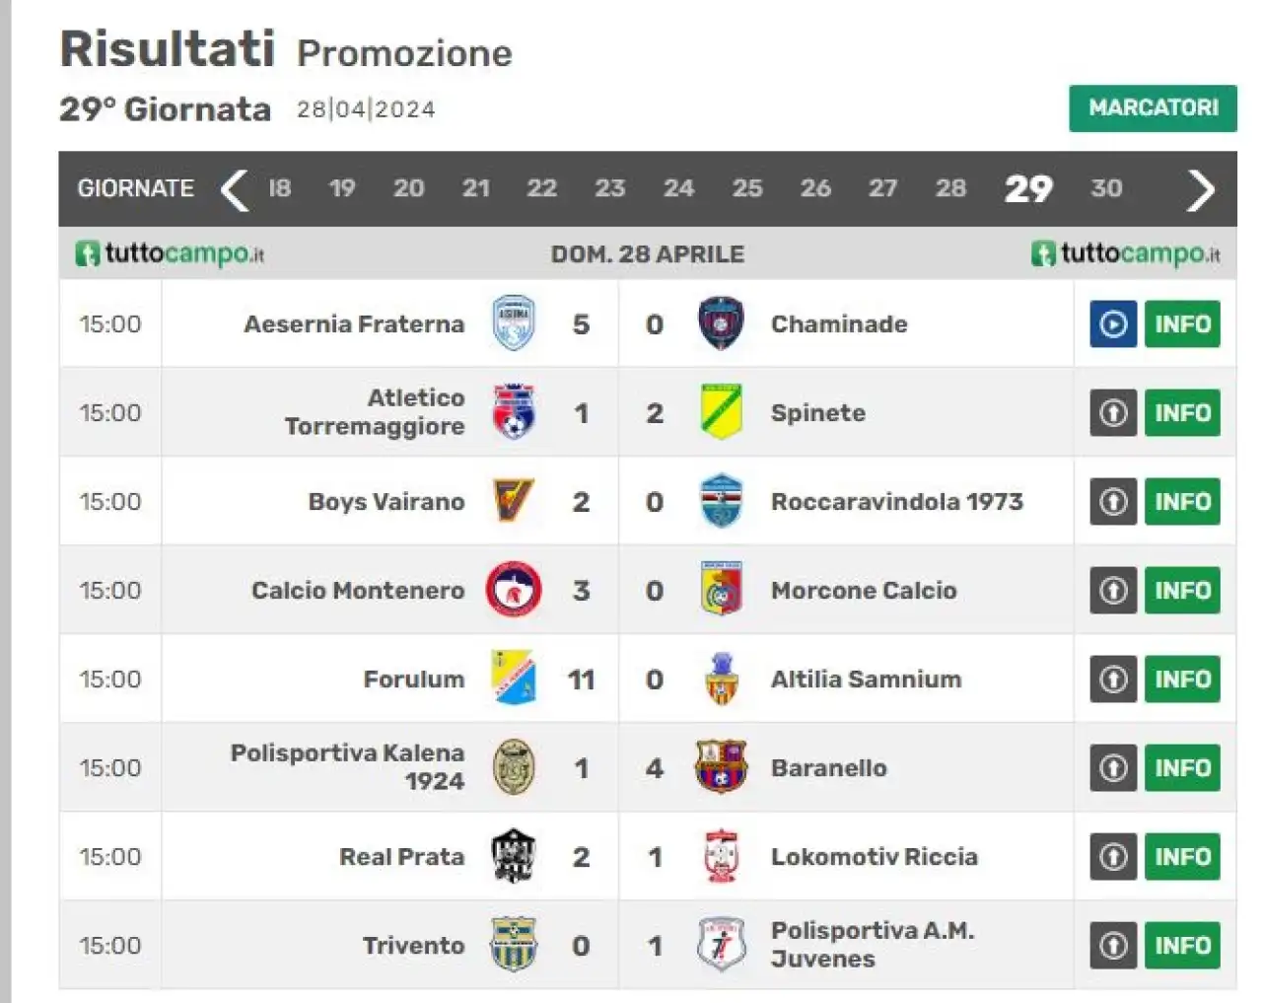Click the Real Prata team badge
Viewport: 1262px width, 1003px height.
point(514,856)
